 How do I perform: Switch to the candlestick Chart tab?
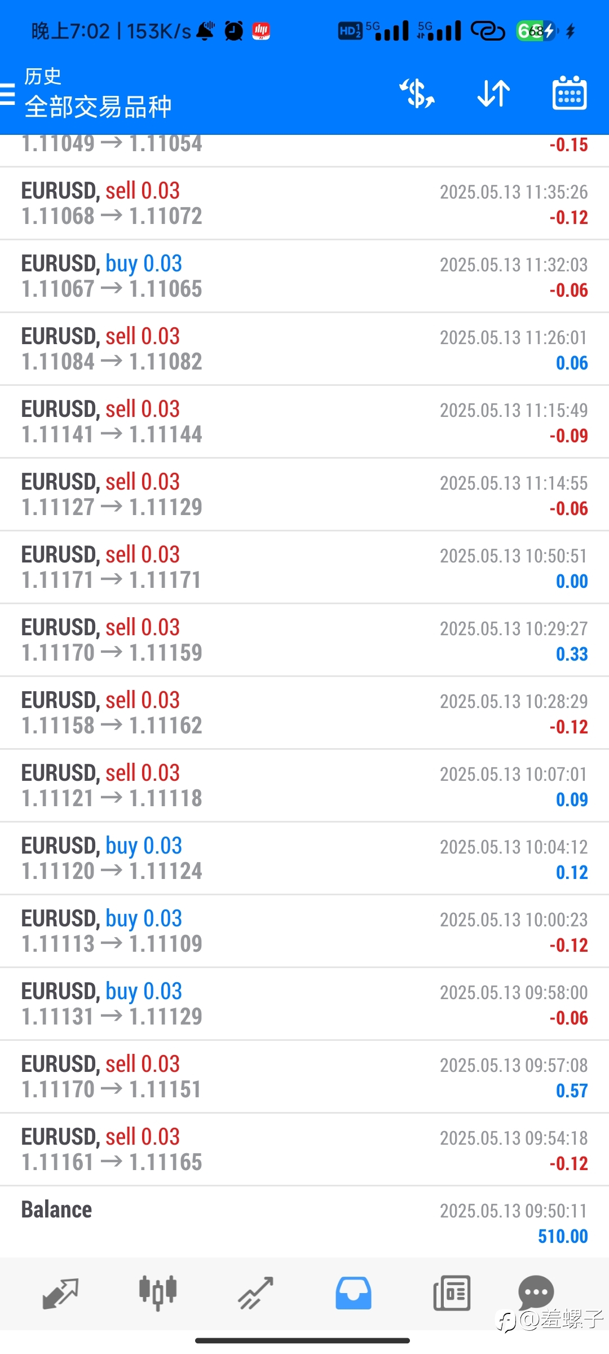[x=158, y=1293]
